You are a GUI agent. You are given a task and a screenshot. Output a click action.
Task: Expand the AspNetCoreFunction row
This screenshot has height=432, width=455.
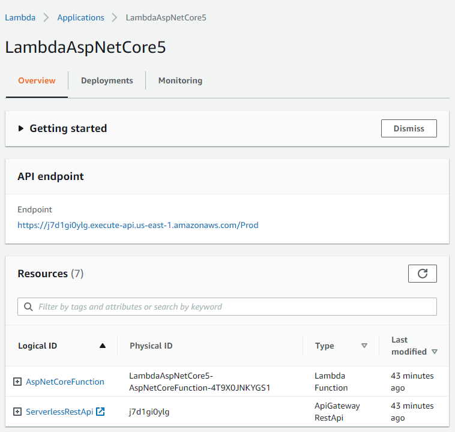point(17,382)
